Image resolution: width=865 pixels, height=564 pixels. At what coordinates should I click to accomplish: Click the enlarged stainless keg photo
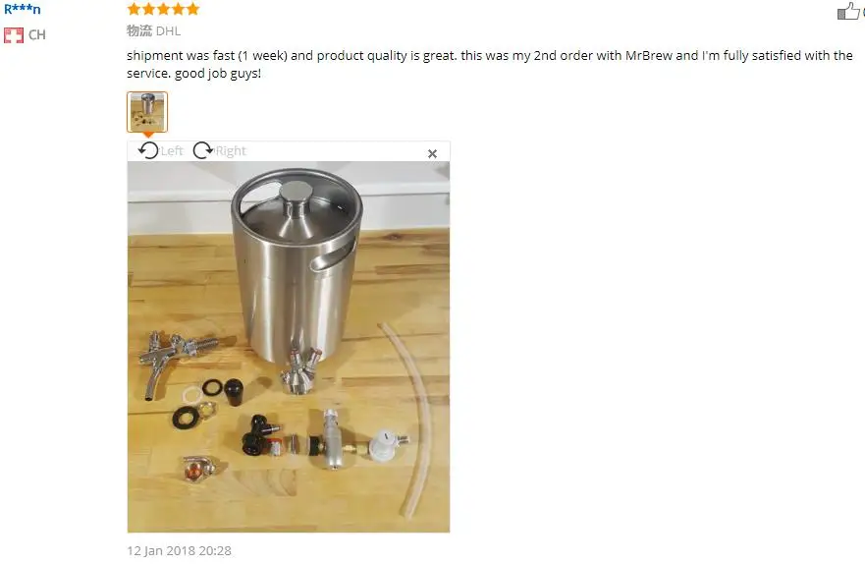pyautogui.click(x=289, y=347)
